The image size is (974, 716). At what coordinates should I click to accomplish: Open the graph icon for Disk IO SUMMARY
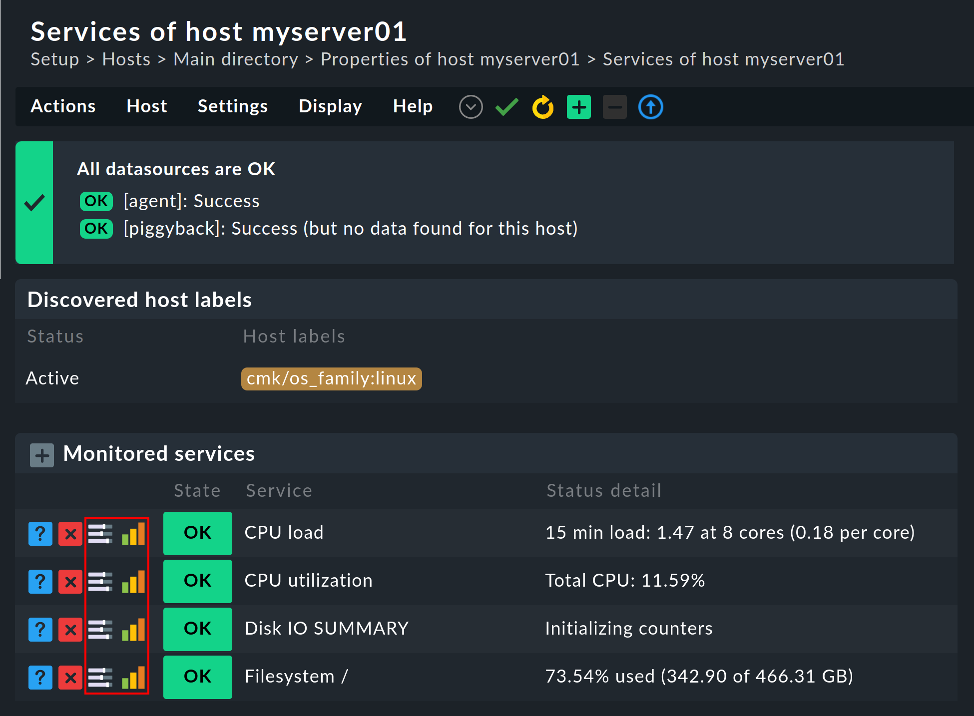(x=133, y=629)
